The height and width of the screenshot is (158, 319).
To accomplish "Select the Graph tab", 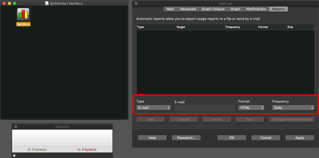I will pyautogui.click(x=235, y=9).
